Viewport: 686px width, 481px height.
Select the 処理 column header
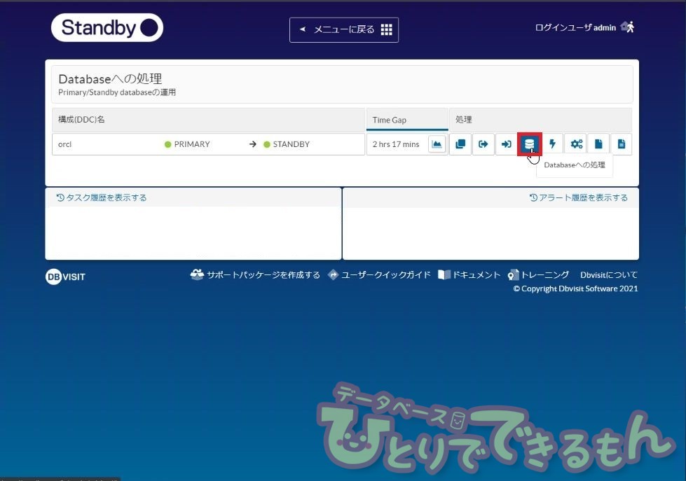click(464, 120)
